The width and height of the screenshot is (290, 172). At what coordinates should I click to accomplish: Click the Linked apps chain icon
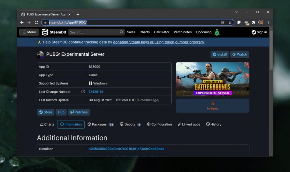tap(180, 124)
